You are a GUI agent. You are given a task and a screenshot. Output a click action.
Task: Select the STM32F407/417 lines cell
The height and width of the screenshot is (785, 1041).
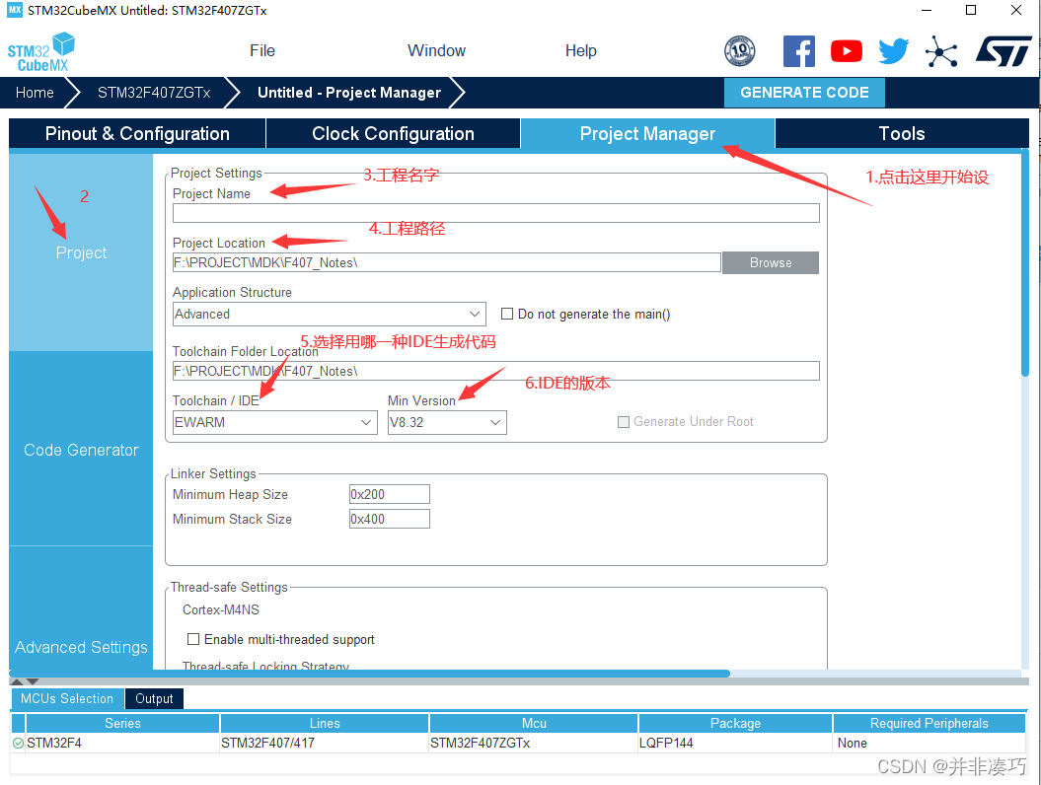(x=325, y=744)
